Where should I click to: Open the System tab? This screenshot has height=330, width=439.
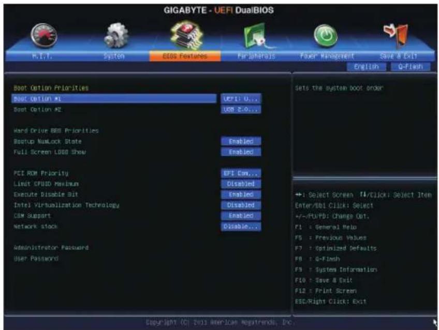click(x=114, y=56)
